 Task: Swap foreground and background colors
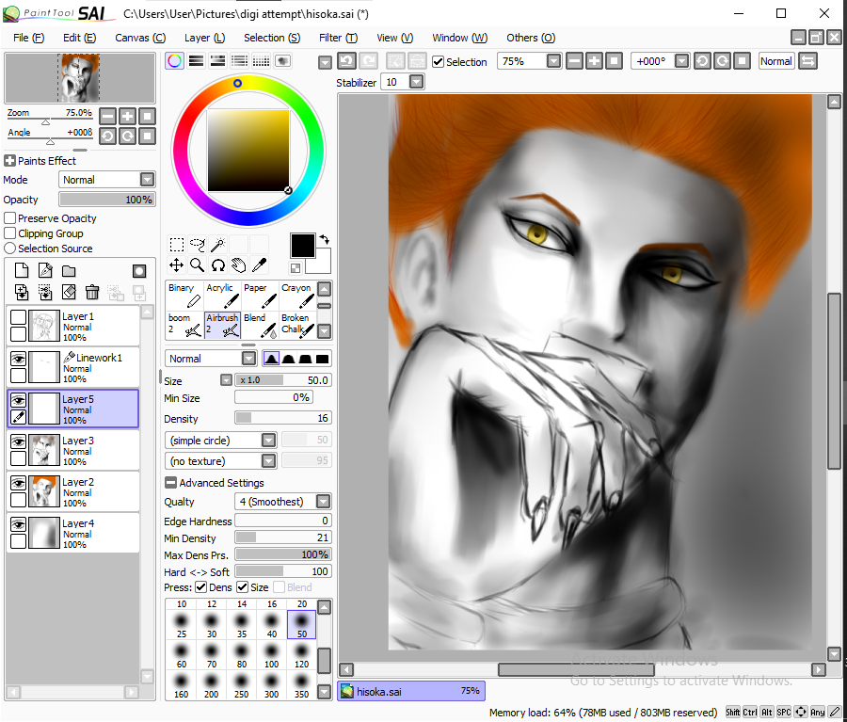coord(324,239)
